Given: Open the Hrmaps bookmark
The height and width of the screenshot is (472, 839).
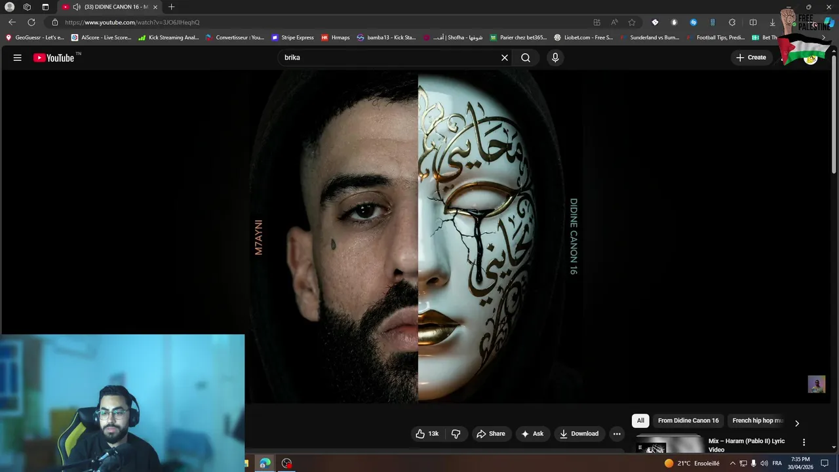Looking at the screenshot, I should tap(336, 37).
